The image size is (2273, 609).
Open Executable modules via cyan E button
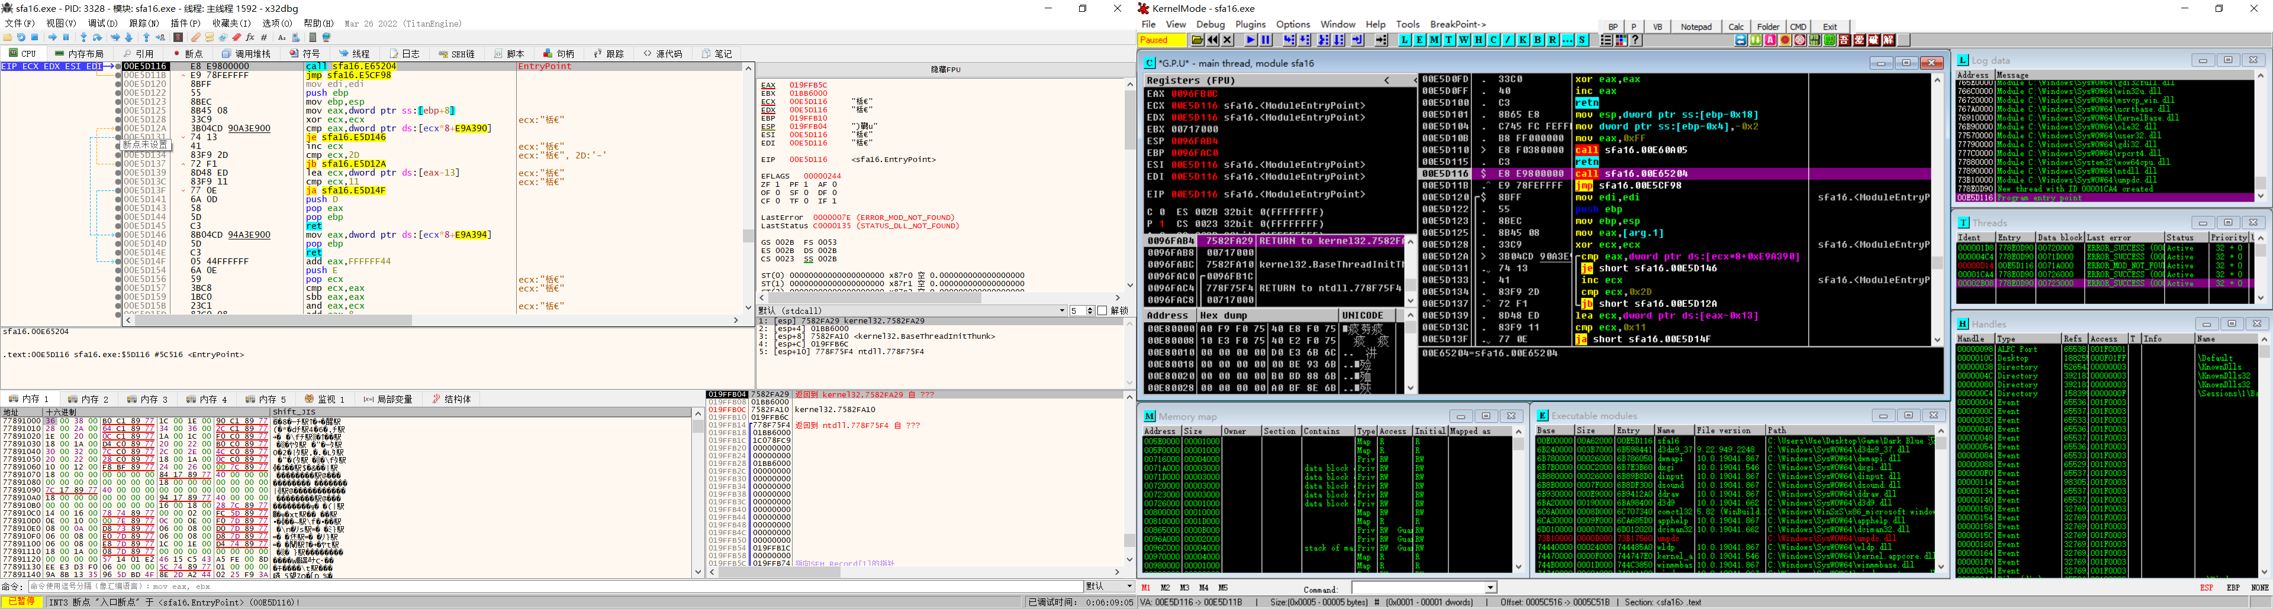(1419, 41)
